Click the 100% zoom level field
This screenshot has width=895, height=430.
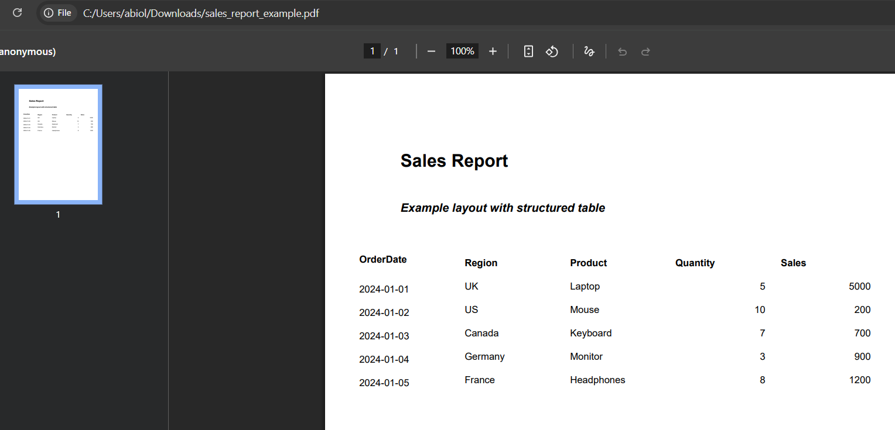tap(462, 51)
